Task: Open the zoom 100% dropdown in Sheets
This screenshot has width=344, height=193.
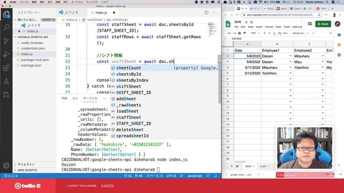Action: click(x=255, y=33)
